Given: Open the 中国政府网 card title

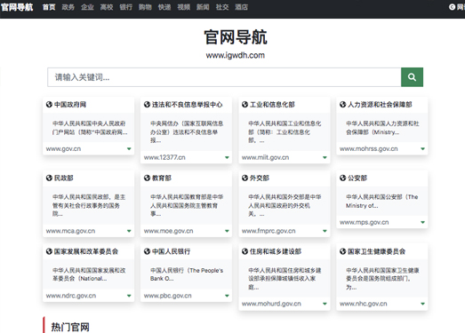Looking at the screenshot, I should pos(70,104).
